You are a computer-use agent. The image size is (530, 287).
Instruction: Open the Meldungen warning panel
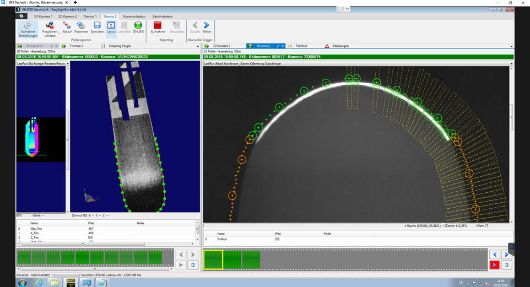pyautogui.click(x=340, y=46)
